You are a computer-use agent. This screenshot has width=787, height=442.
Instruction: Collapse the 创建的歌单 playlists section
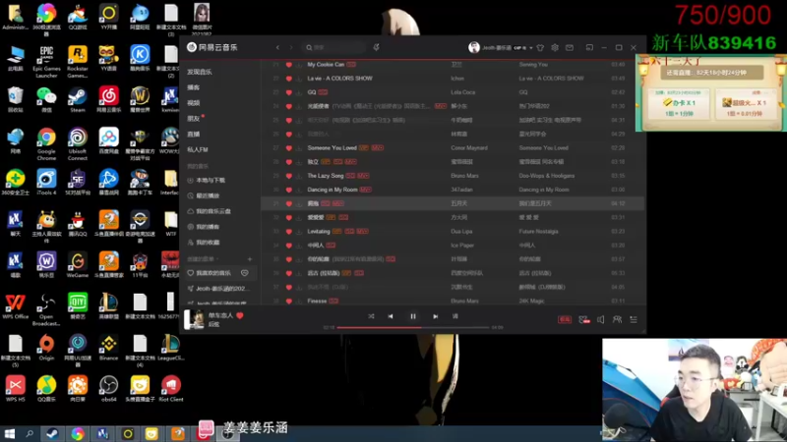[x=203, y=259]
